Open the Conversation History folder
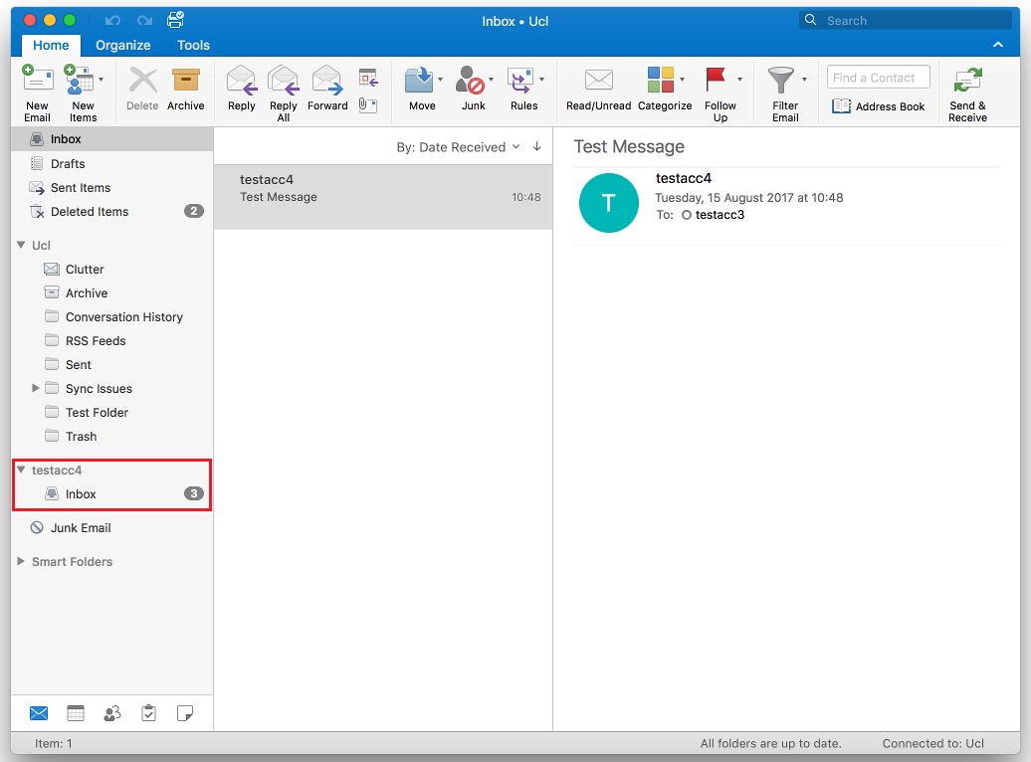Viewport: 1031px width, 762px height. 112,317
